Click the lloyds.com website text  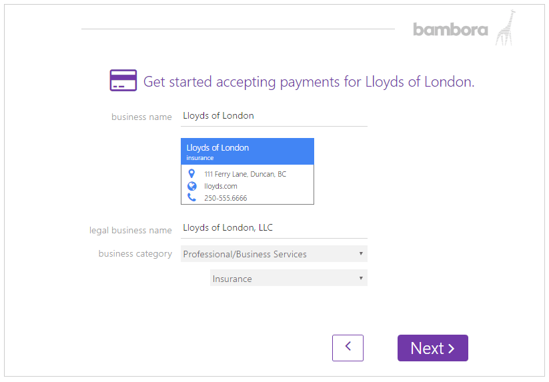221,186
